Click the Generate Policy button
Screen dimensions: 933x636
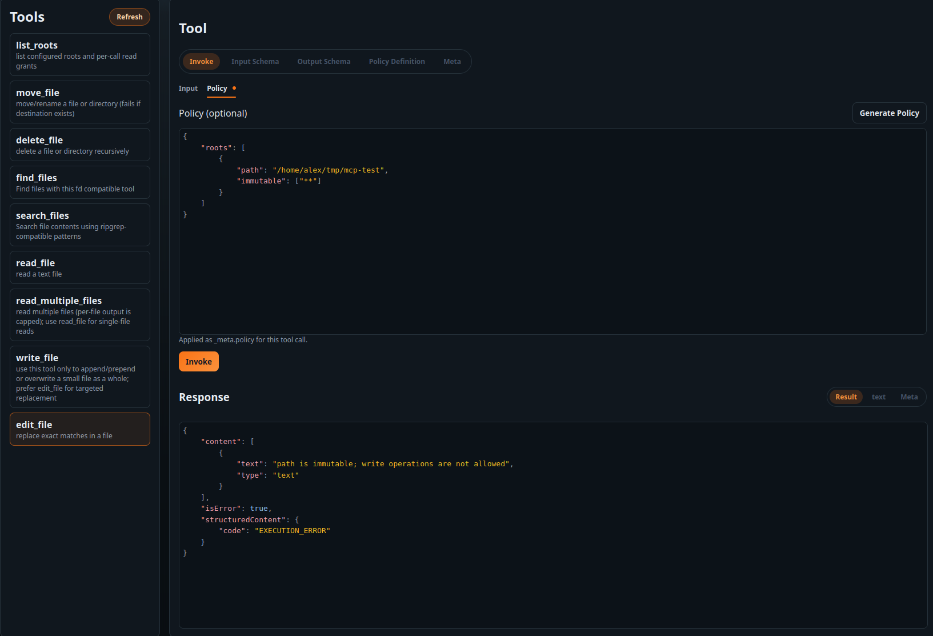tap(888, 113)
